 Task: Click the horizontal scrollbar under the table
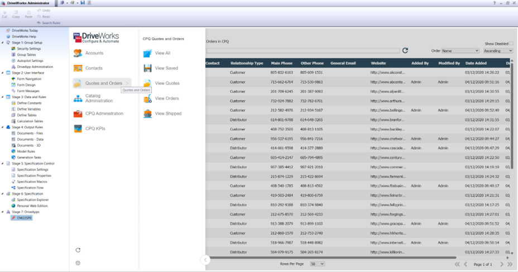coord(330,257)
